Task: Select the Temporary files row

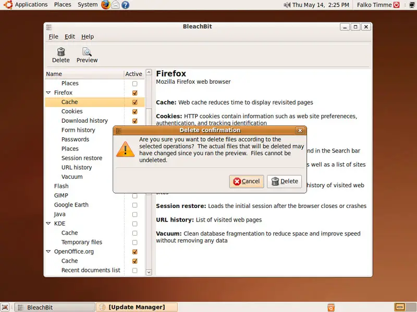Action: tap(95, 242)
